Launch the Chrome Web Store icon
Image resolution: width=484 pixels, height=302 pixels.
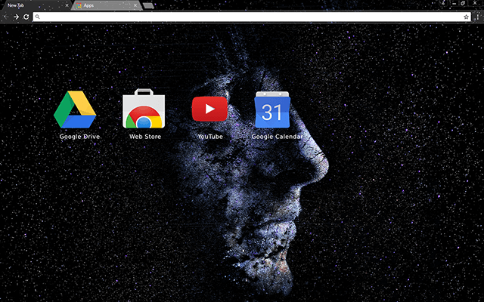point(144,109)
